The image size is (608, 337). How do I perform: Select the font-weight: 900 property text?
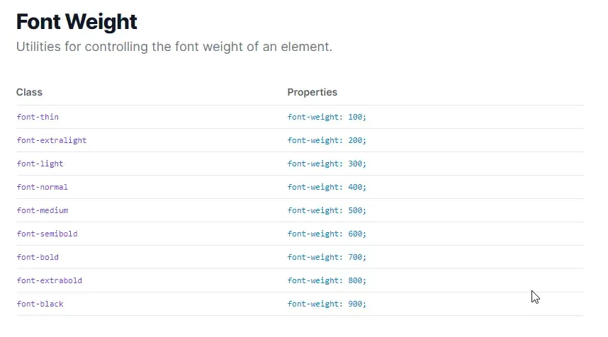327,304
